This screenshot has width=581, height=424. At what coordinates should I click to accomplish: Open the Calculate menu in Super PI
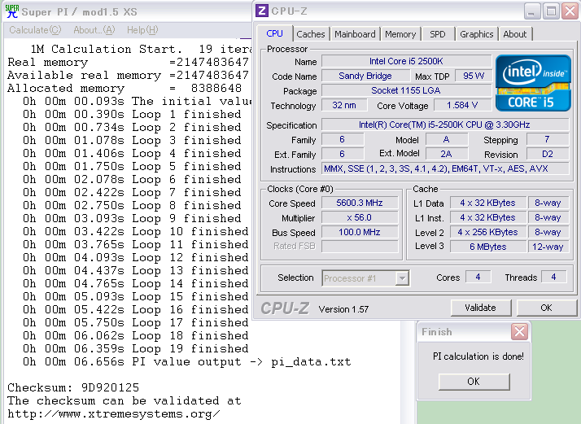35,30
